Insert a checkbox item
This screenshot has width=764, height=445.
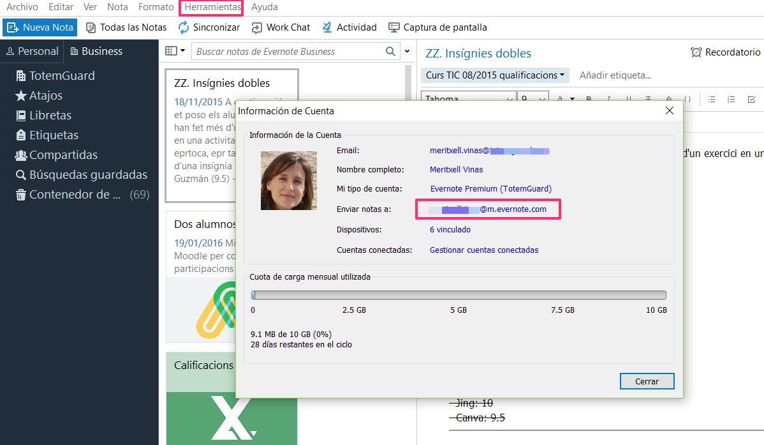[751, 99]
